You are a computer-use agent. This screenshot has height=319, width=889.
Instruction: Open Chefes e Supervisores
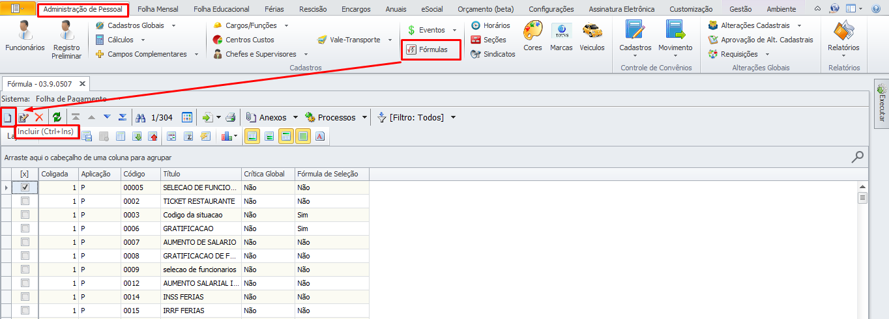(254, 54)
